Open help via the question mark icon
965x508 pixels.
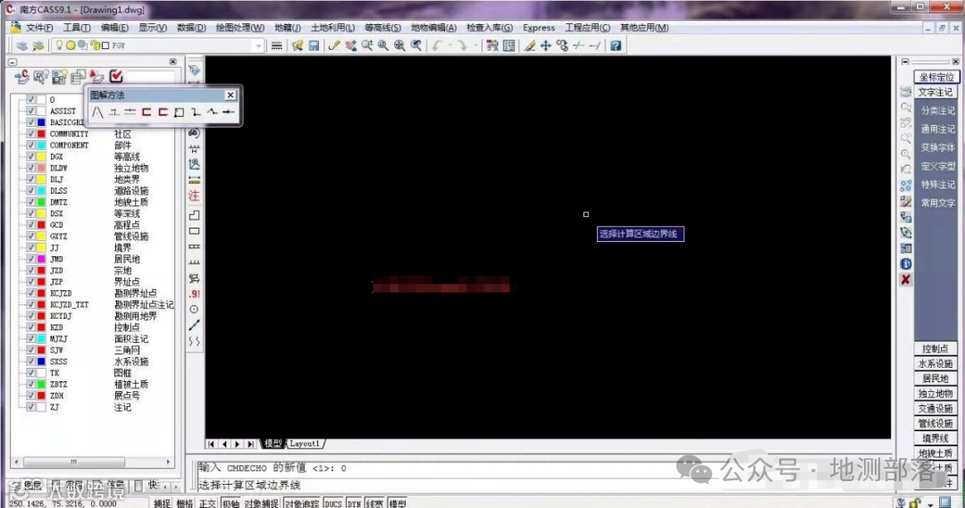(x=616, y=46)
